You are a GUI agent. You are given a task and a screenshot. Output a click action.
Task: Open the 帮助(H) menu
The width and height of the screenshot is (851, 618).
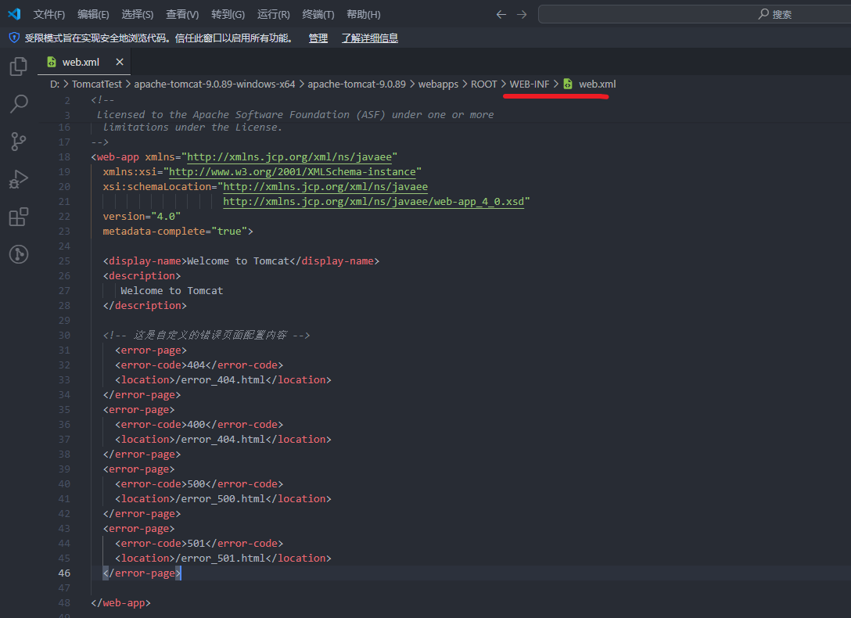point(364,15)
